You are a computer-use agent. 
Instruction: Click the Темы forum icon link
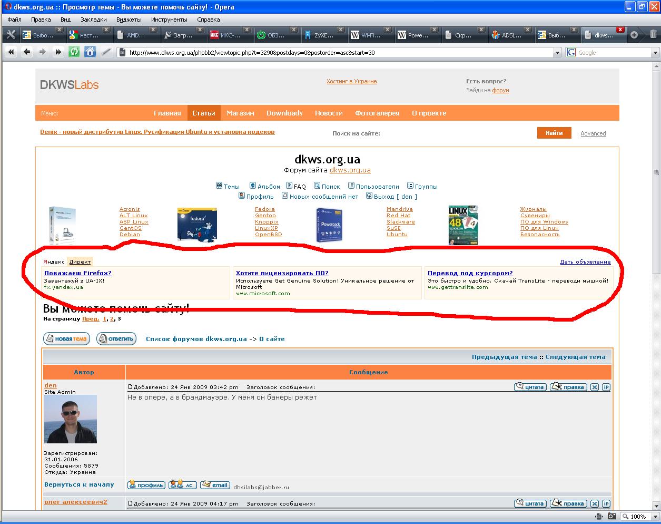tap(228, 186)
